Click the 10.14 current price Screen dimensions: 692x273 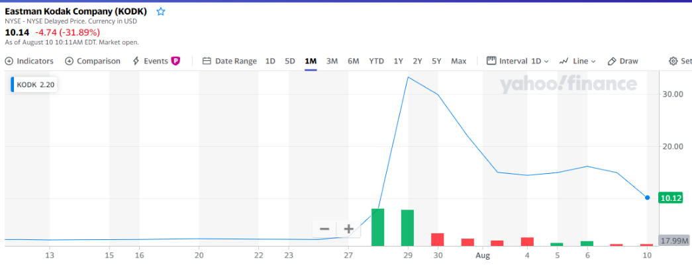(18, 32)
